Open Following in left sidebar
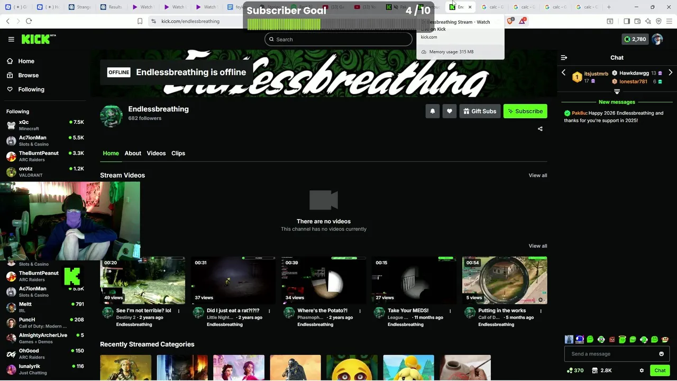 tap(25, 89)
